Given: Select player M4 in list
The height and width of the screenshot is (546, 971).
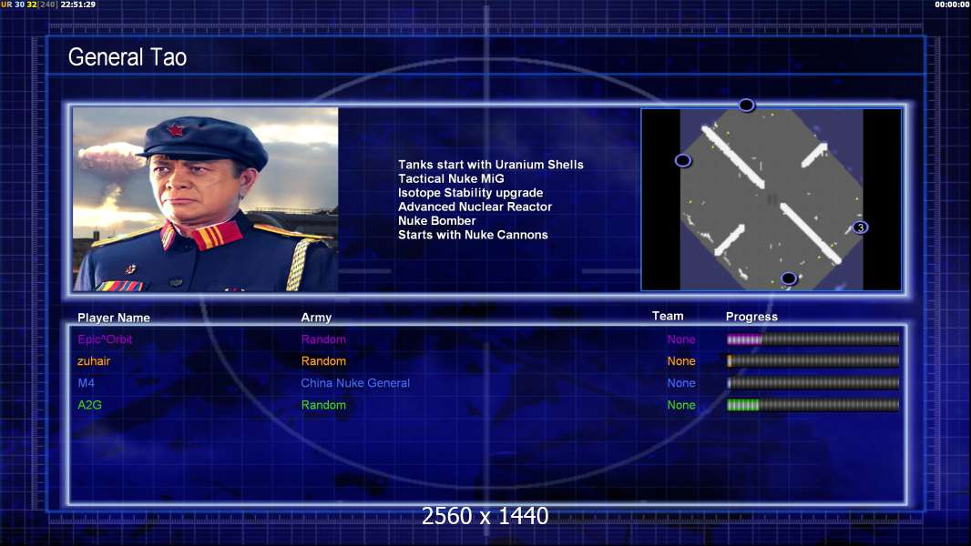Looking at the screenshot, I should pos(86,383).
